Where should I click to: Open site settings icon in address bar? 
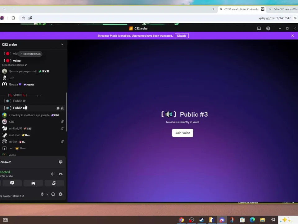pos(295,18)
